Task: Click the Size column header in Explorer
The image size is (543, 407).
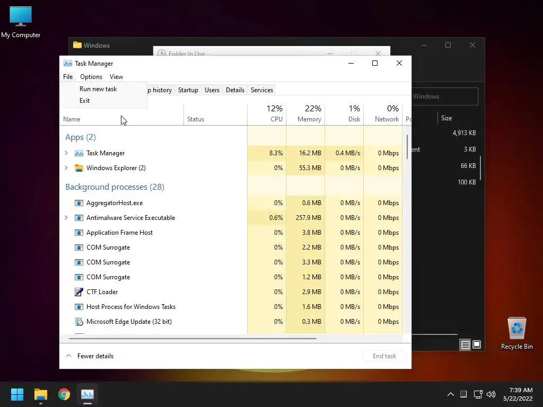Action: coord(446,118)
